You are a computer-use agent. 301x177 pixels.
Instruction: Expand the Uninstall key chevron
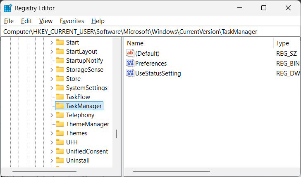click(x=52, y=160)
